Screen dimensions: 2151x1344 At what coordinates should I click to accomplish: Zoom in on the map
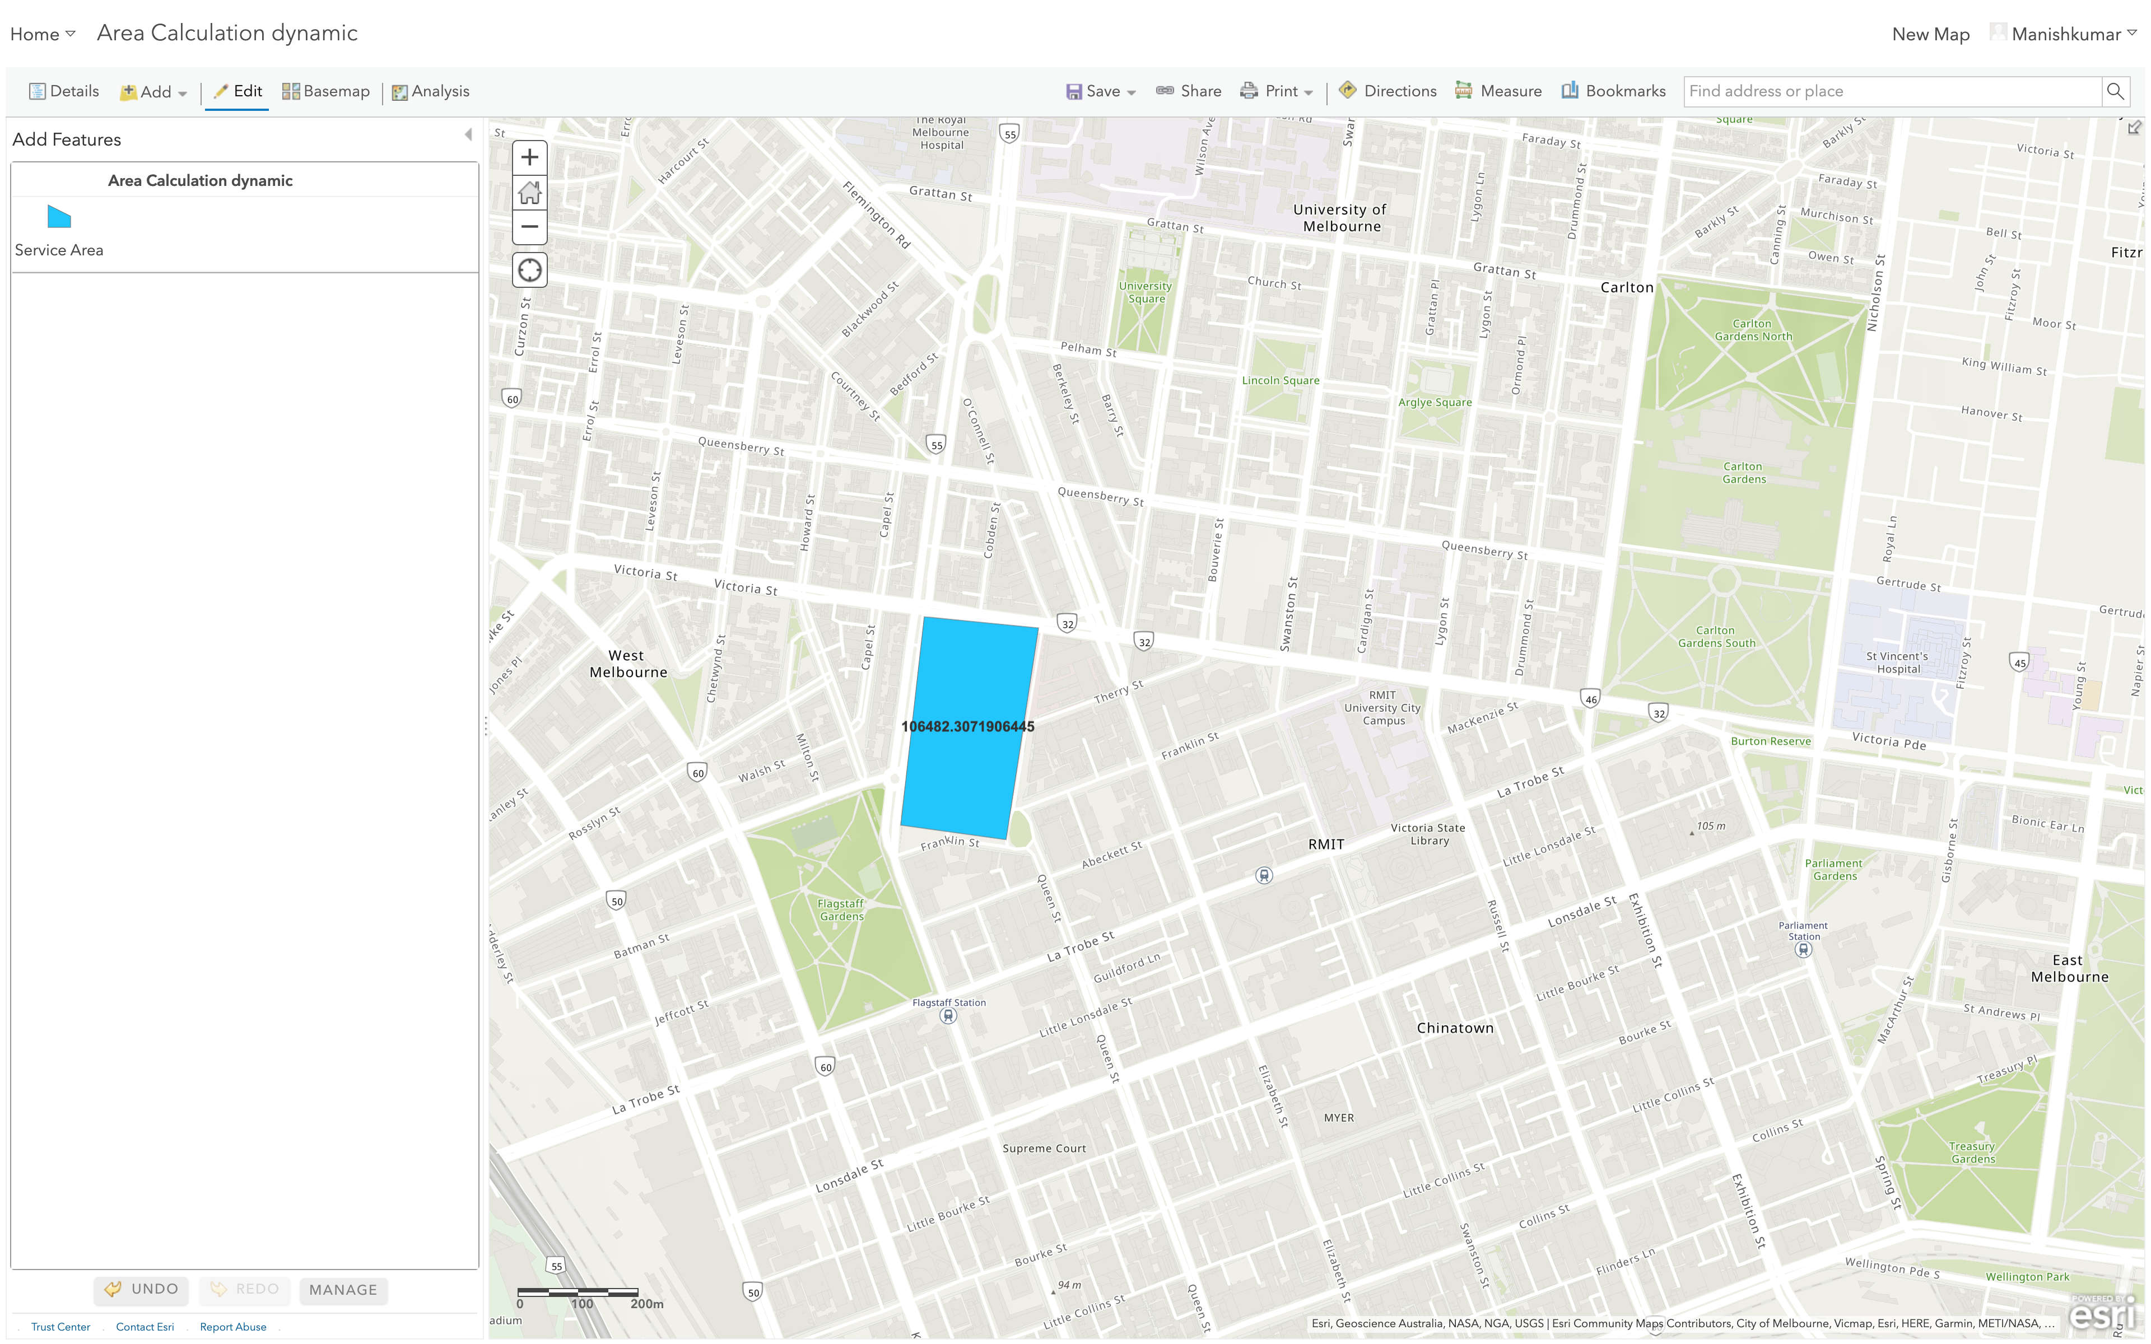[530, 157]
